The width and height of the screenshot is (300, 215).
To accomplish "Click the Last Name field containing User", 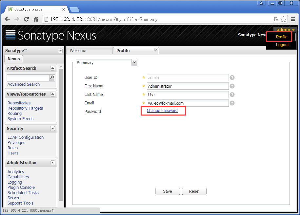I will pos(188,95).
